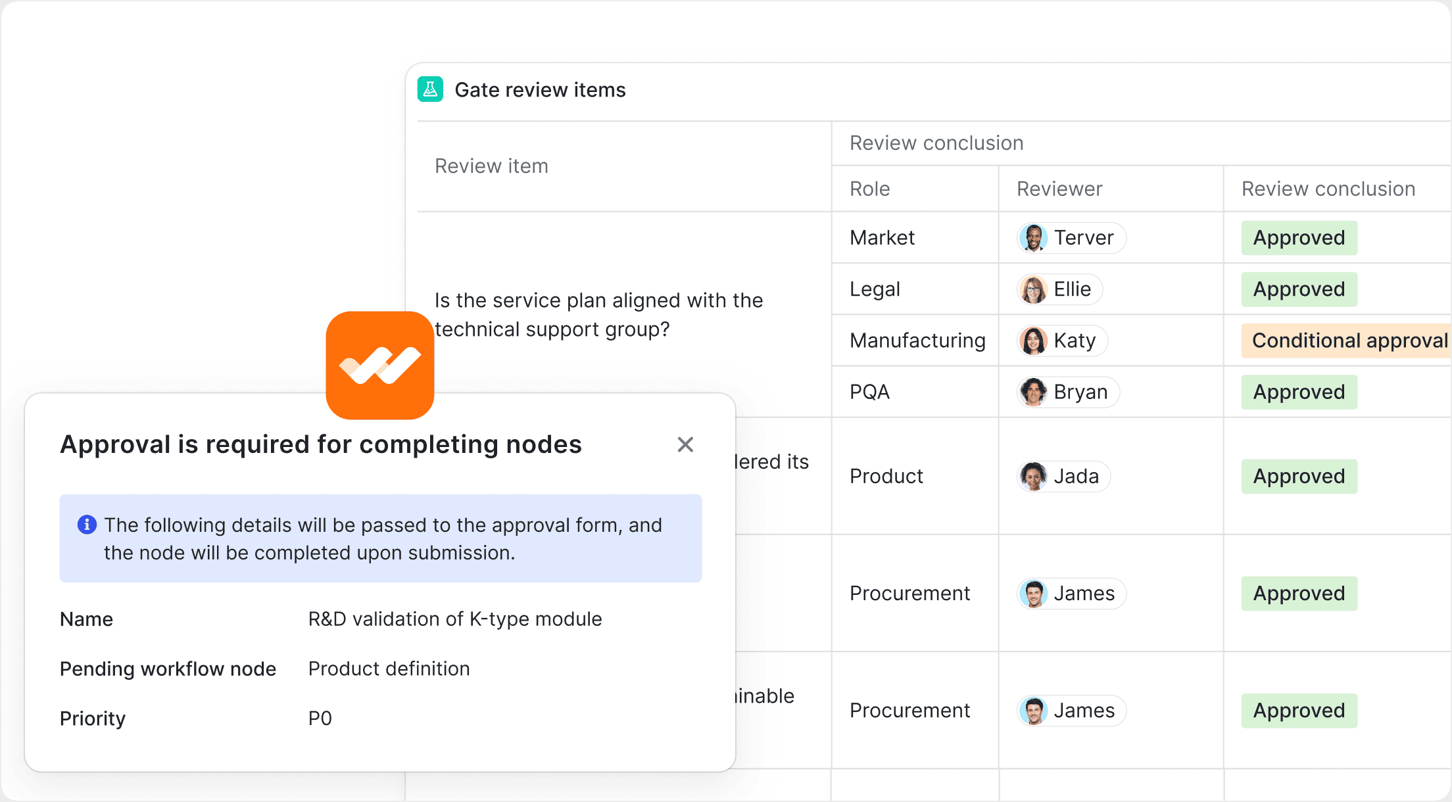Viewport: 1452px width, 802px height.
Task: Click Katy's avatar in the Manufacturing row
Action: click(x=1033, y=341)
